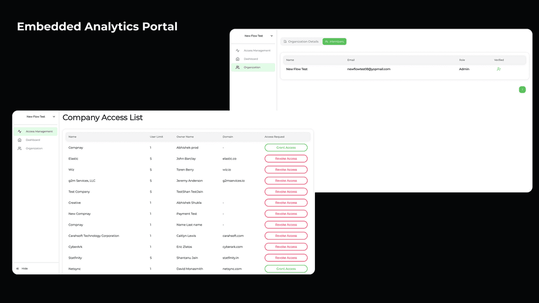Grant access to Netsync

coord(286,269)
